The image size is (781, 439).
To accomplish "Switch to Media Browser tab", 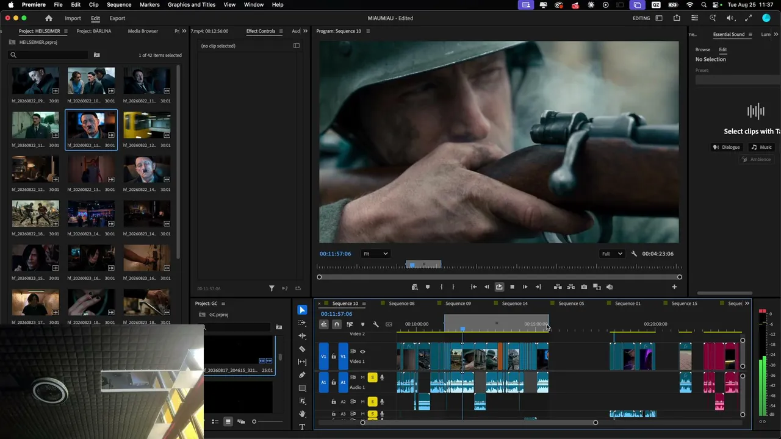I will pos(143,31).
